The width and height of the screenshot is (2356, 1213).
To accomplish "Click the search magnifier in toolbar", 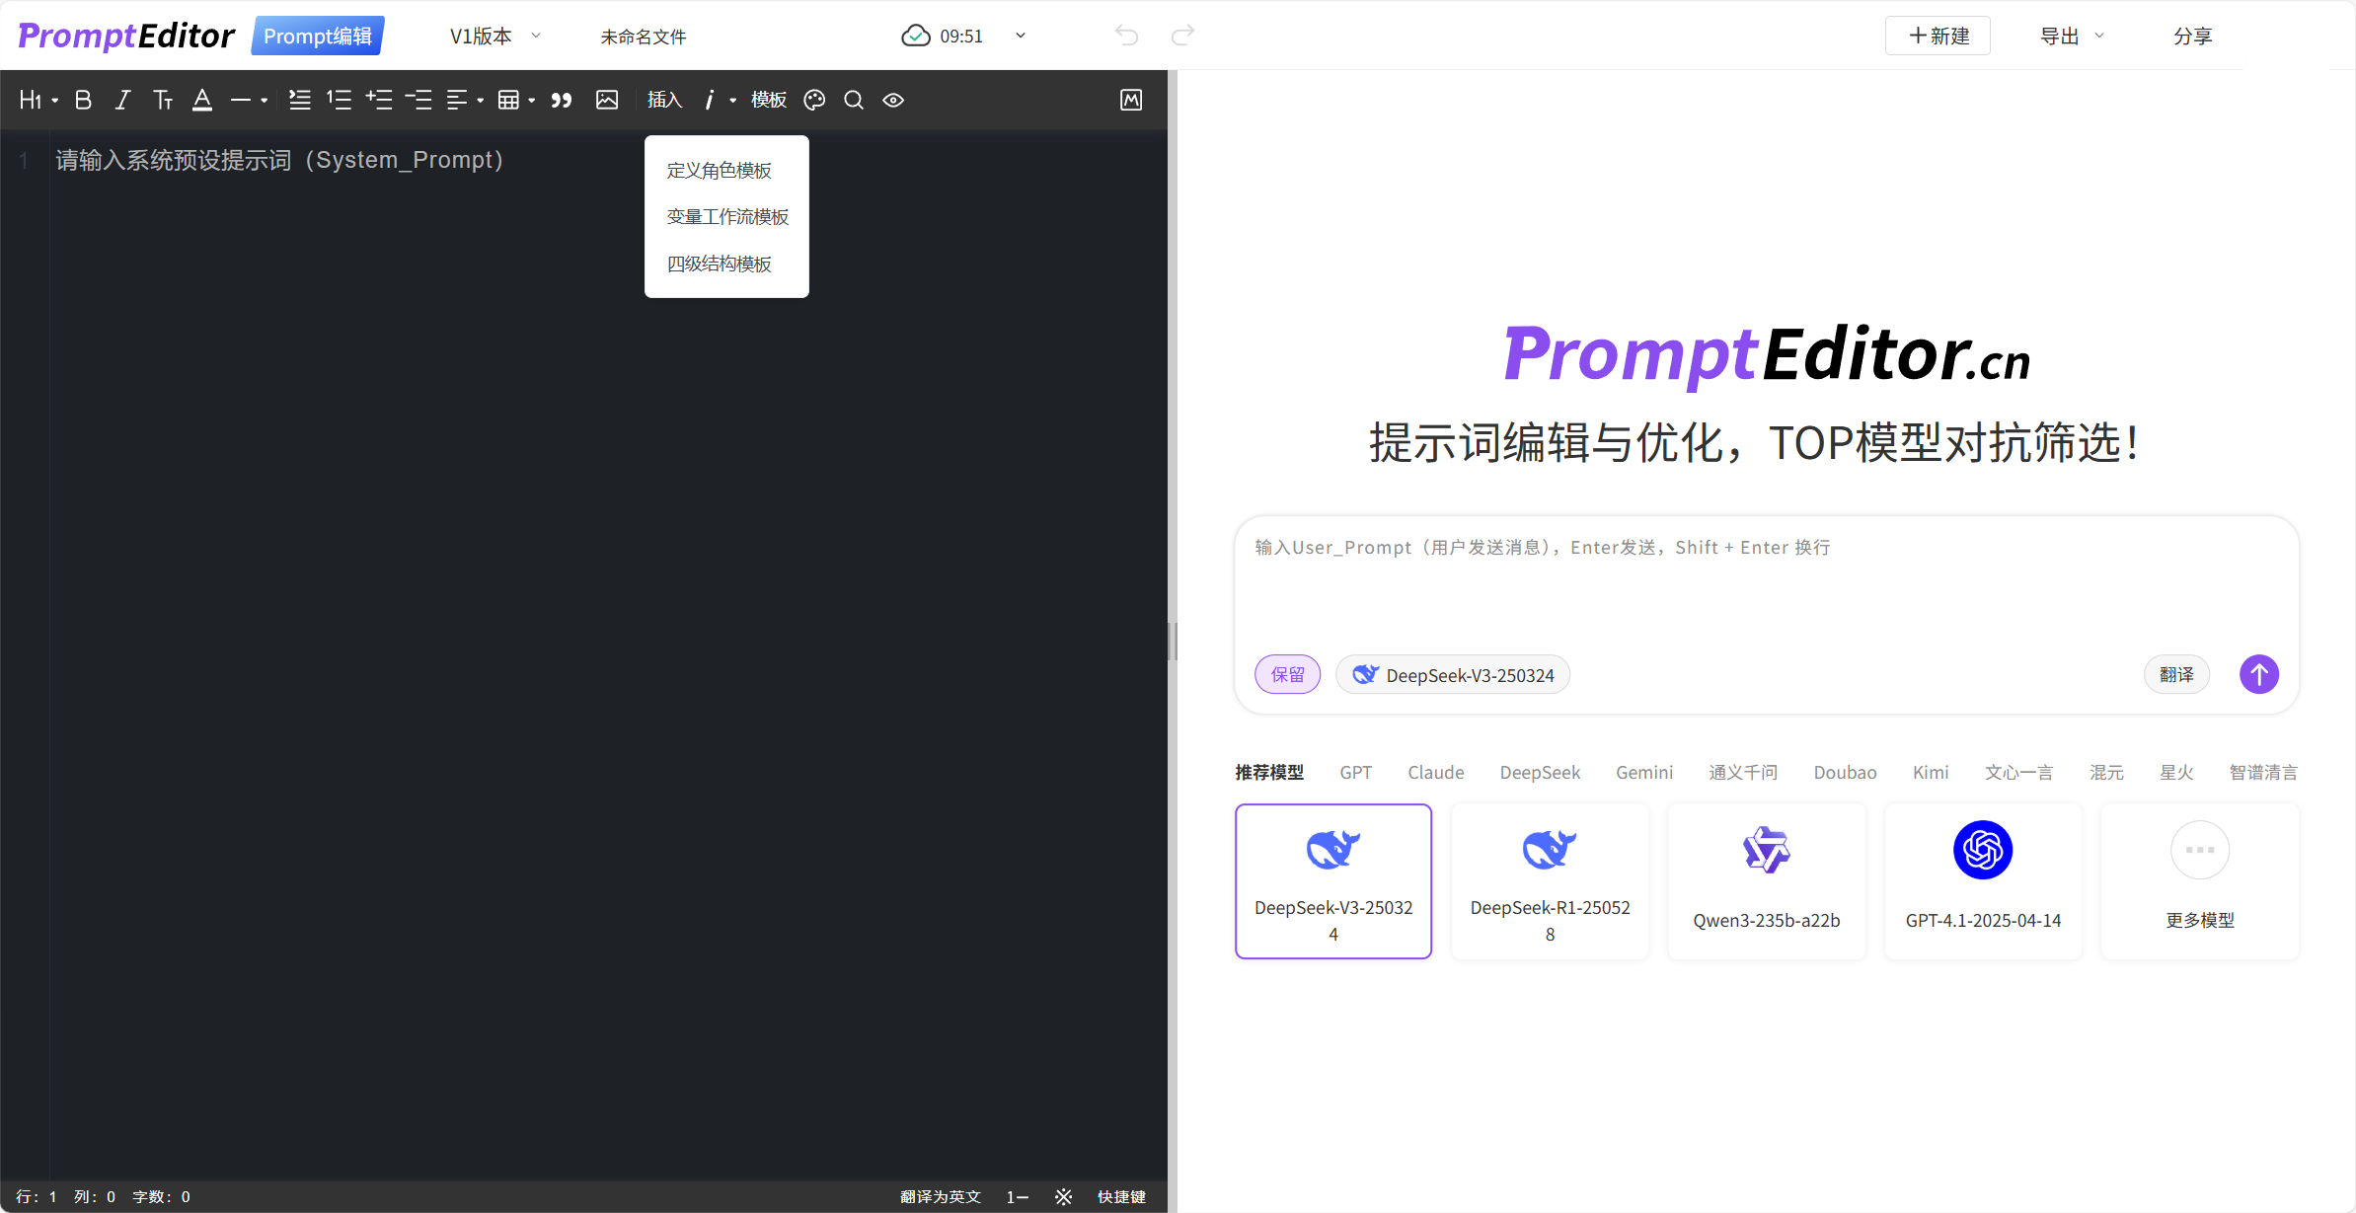I will 854,100.
